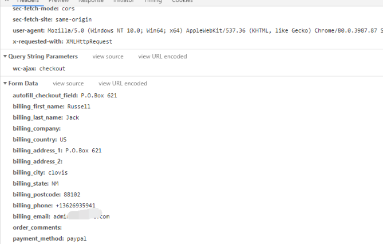Select the billing_city clovis row

[x=40, y=172]
